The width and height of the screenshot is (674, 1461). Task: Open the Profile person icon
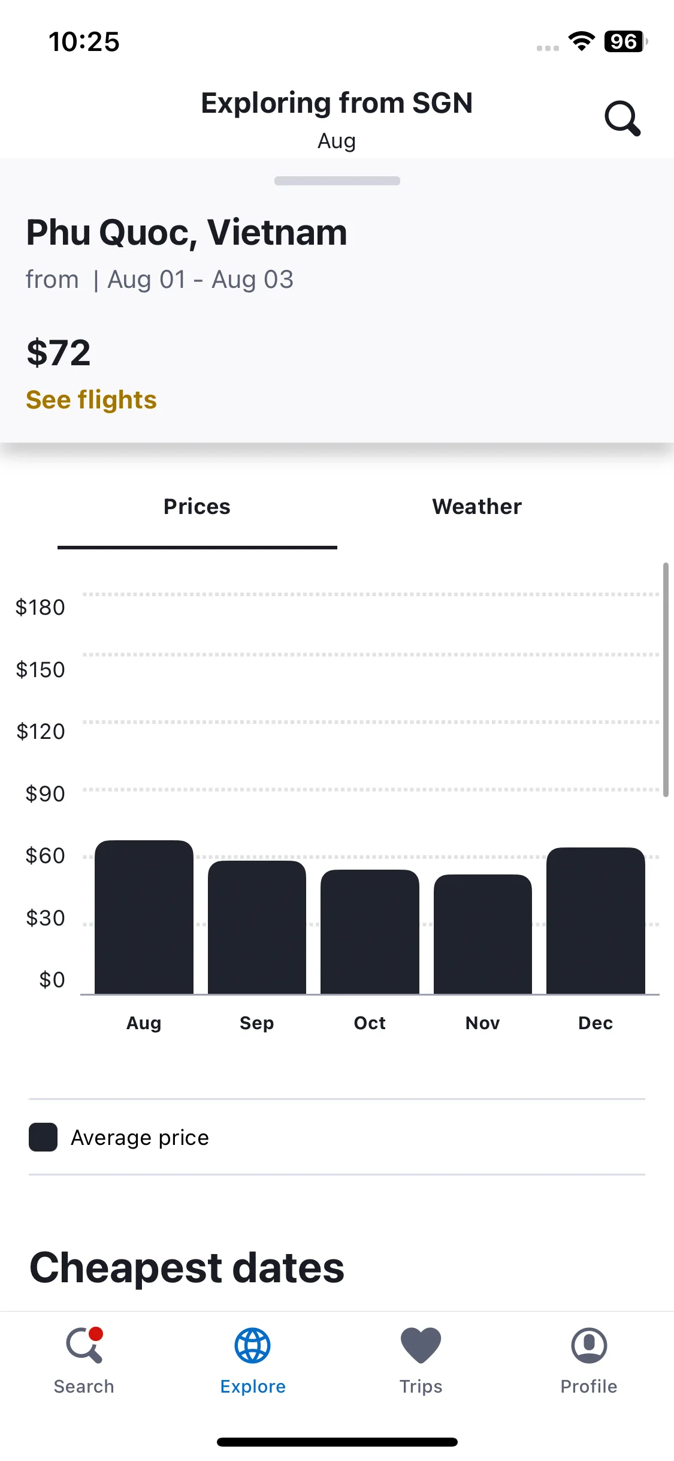point(589,1345)
